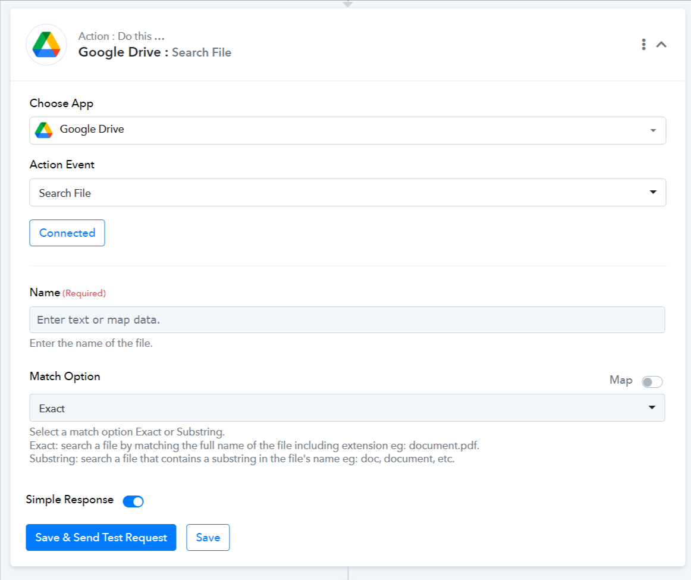Click Save & Send Test Request

(x=101, y=537)
